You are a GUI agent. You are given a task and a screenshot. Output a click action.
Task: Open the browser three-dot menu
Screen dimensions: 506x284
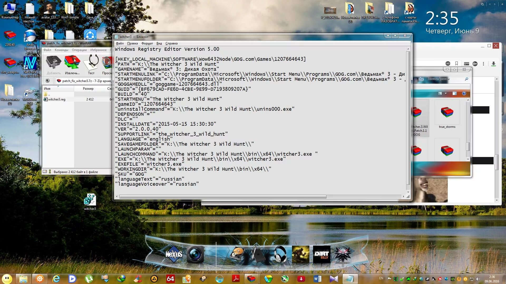tap(483, 64)
